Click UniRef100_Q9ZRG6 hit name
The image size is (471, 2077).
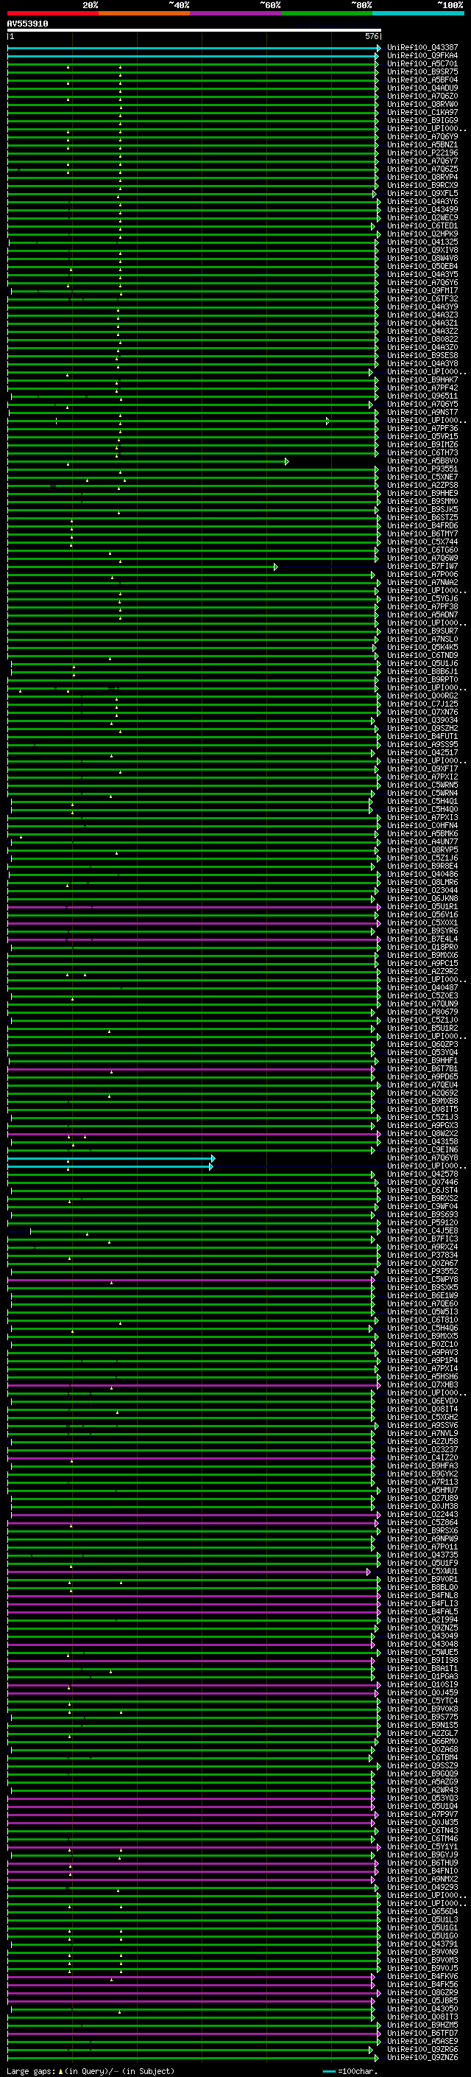pyautogui.click(x=422, y=2050)
